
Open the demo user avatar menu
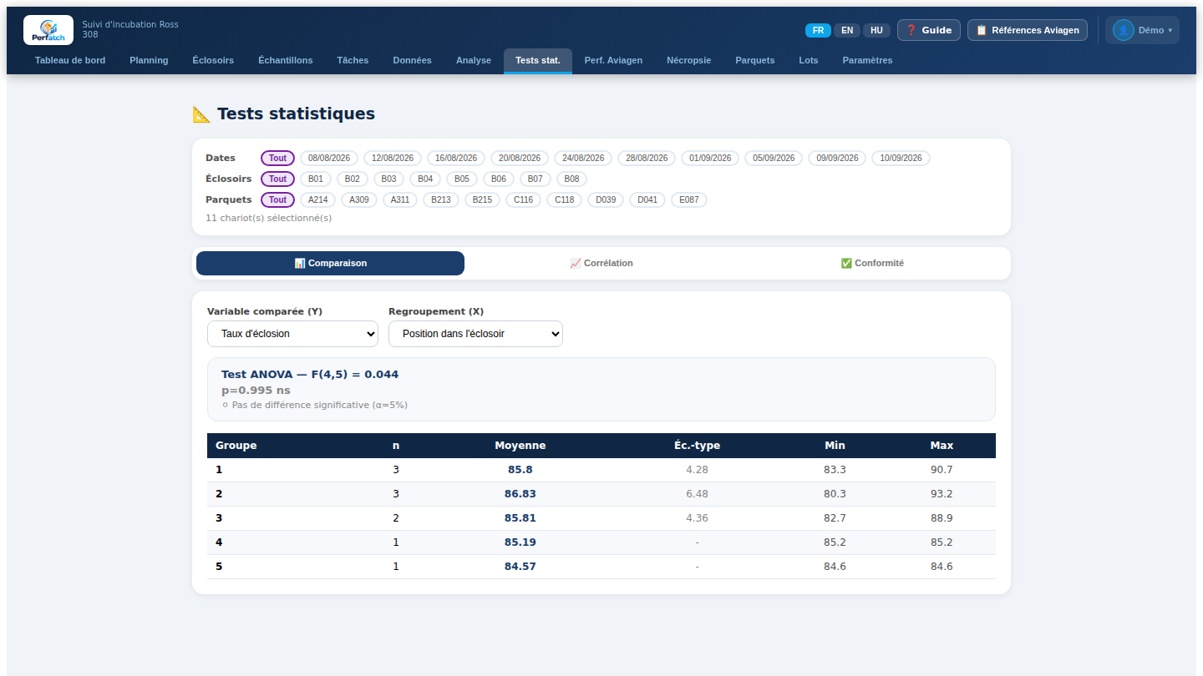[1123, 30]
